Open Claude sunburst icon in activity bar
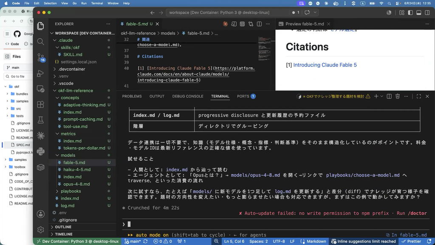Viewport: 435px width, 245px height. [x=40, y=136]
